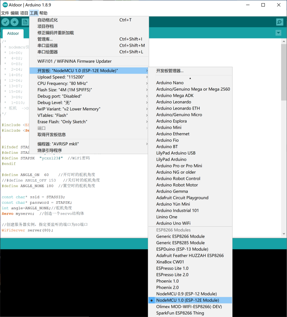Select Adafruit Circuit Playground board
Viewport: 287px width, 317px height.
[190, 198]
